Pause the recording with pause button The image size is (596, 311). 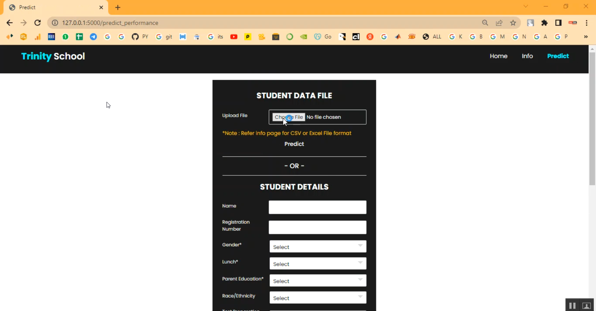click(x=572, y=306)
